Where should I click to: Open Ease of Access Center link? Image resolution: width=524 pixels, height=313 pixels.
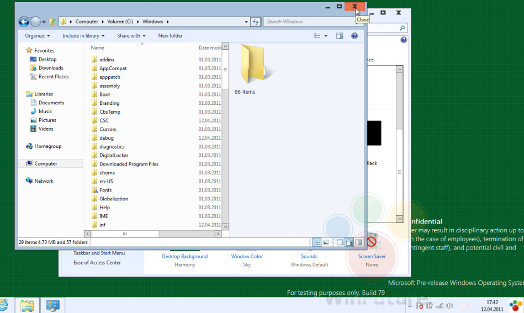(x=97, y=263)
